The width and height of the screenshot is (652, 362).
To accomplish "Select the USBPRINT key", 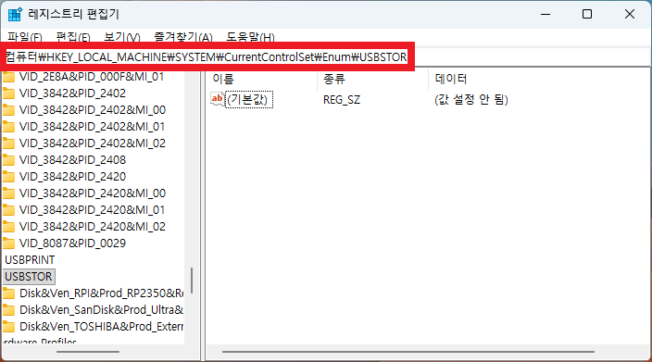I will pos(30,260).
